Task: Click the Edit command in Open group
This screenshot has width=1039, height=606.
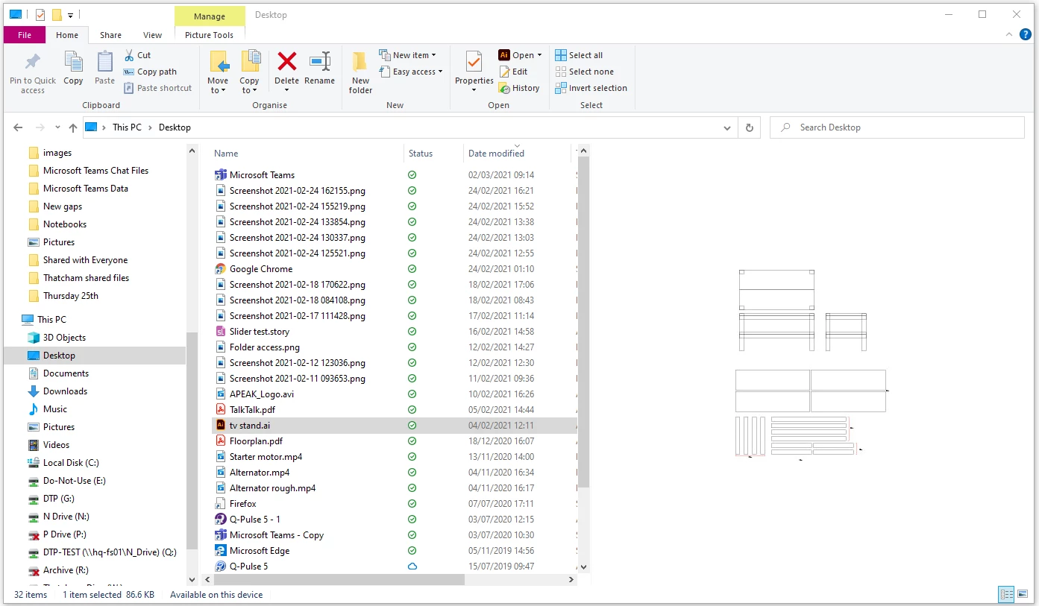Action: [512, 72]
